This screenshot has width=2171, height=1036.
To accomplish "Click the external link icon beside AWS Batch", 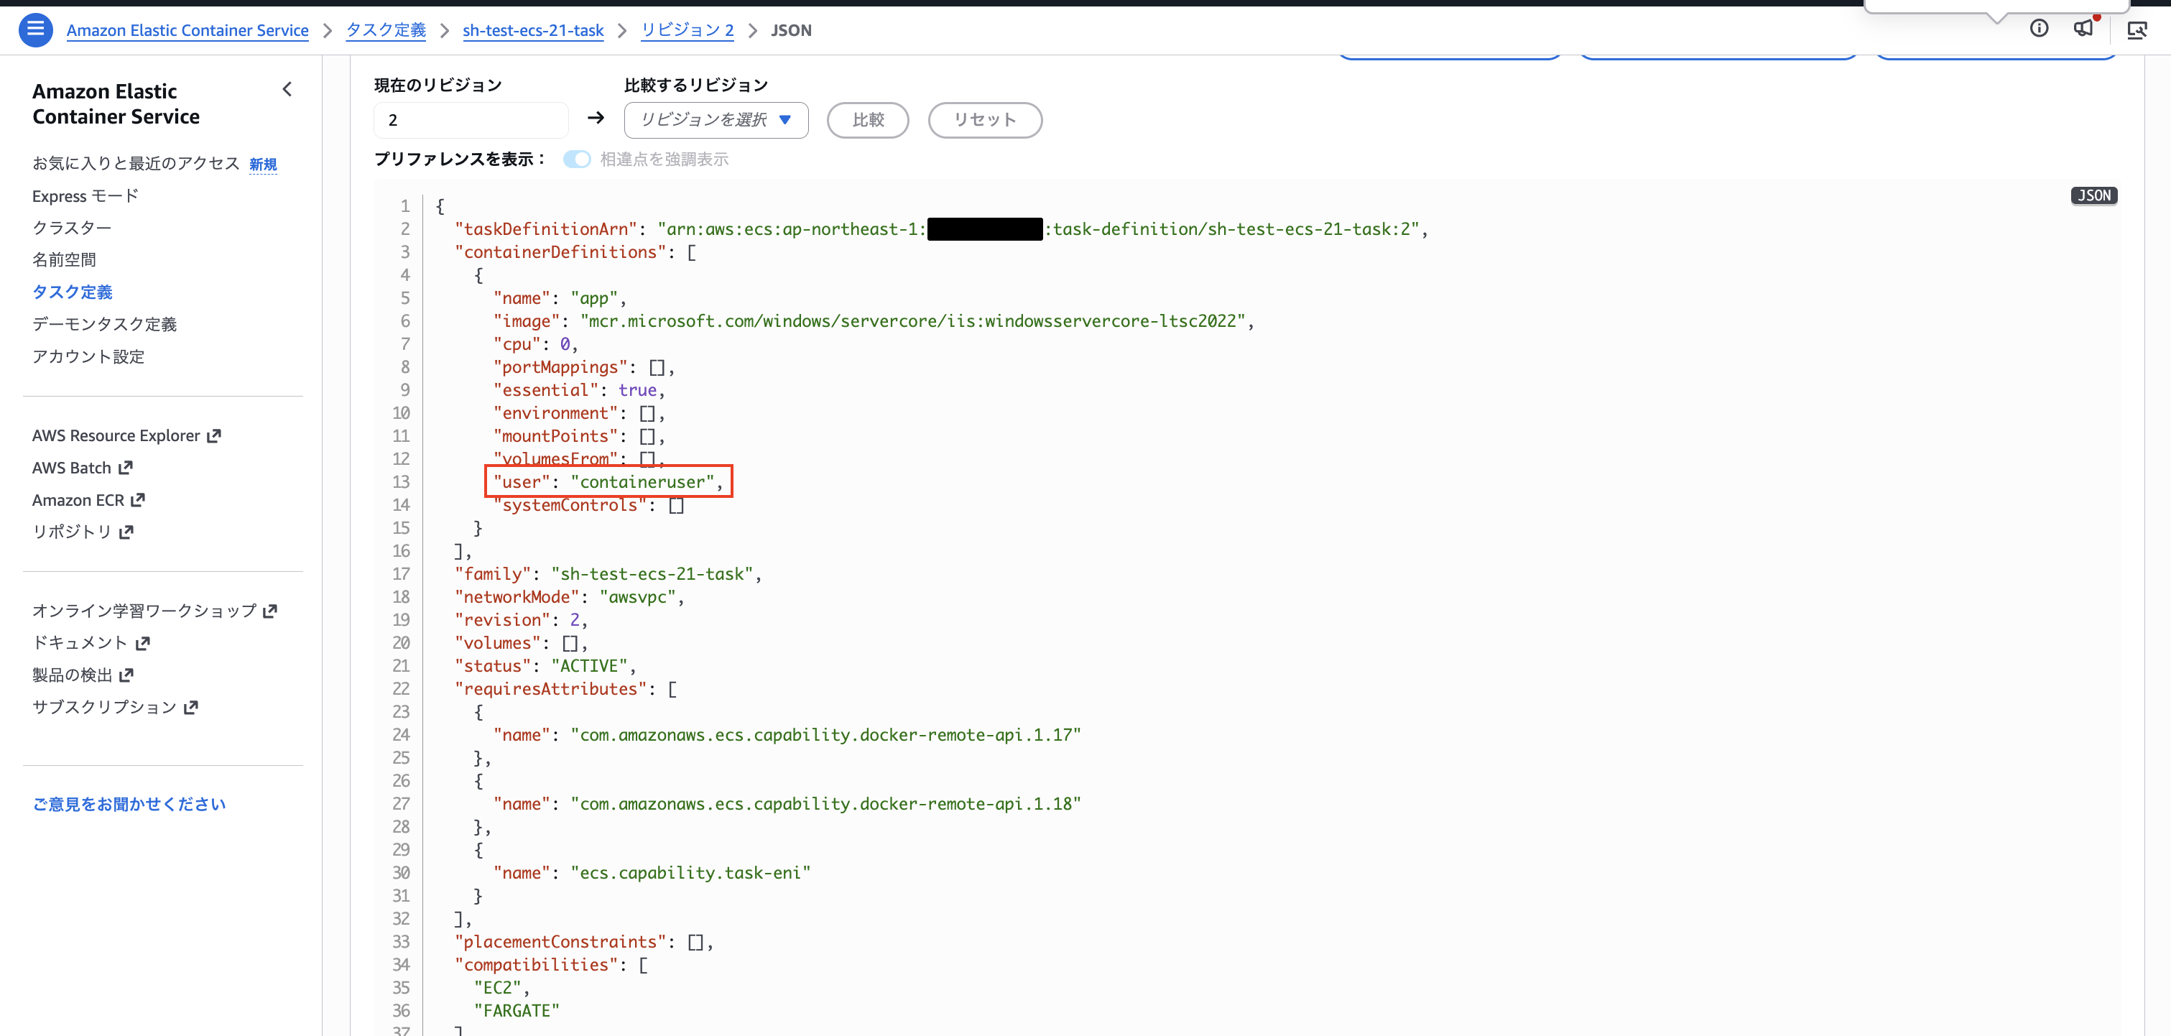I will (x=126, y=468).
